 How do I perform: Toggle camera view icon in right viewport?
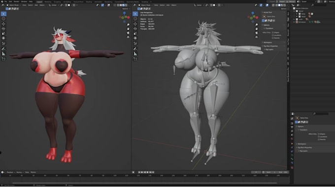[x=256, y=33]
